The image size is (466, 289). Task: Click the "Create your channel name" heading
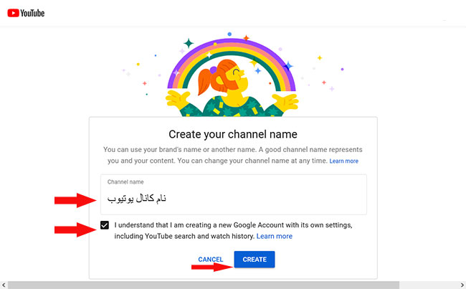click(x=232, y=134)
